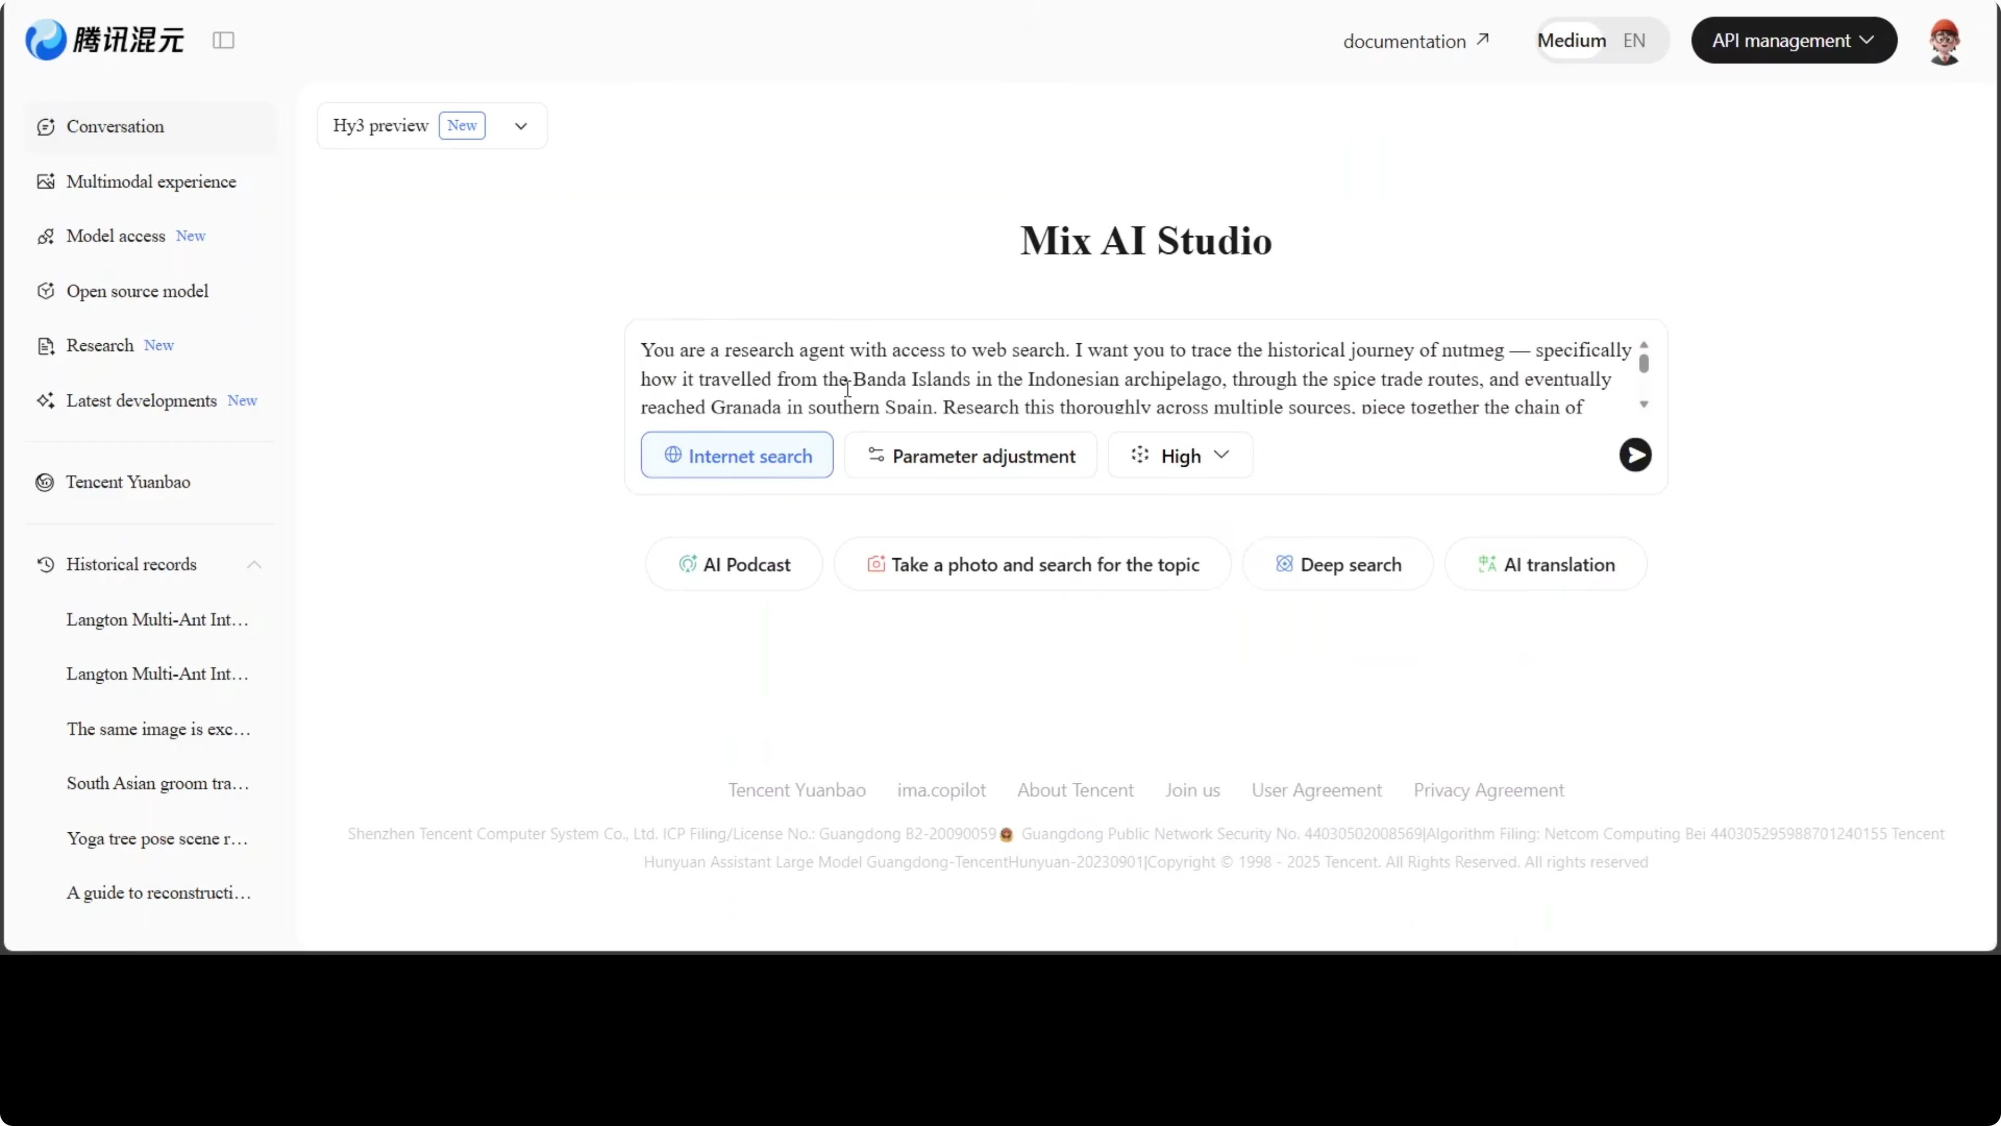The width and height of the screenshot is (2001, 1126).
Task: Open AI Podcast shortcut
Action: coord(734,565)
